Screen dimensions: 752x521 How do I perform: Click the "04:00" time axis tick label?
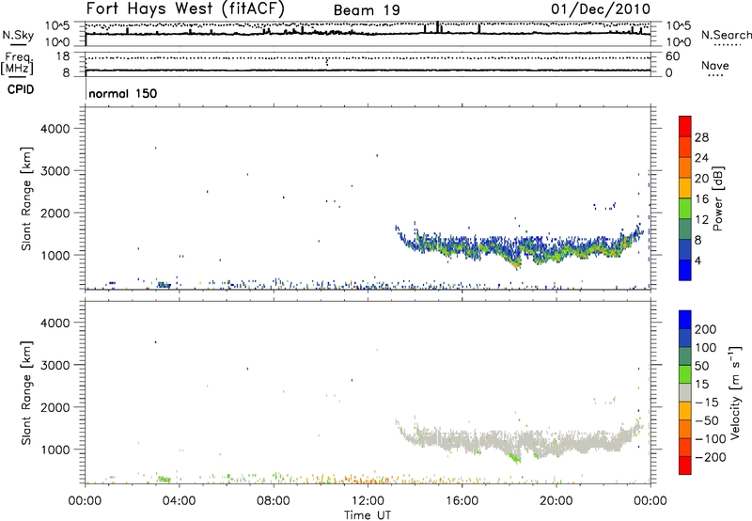tap(179, 501)
